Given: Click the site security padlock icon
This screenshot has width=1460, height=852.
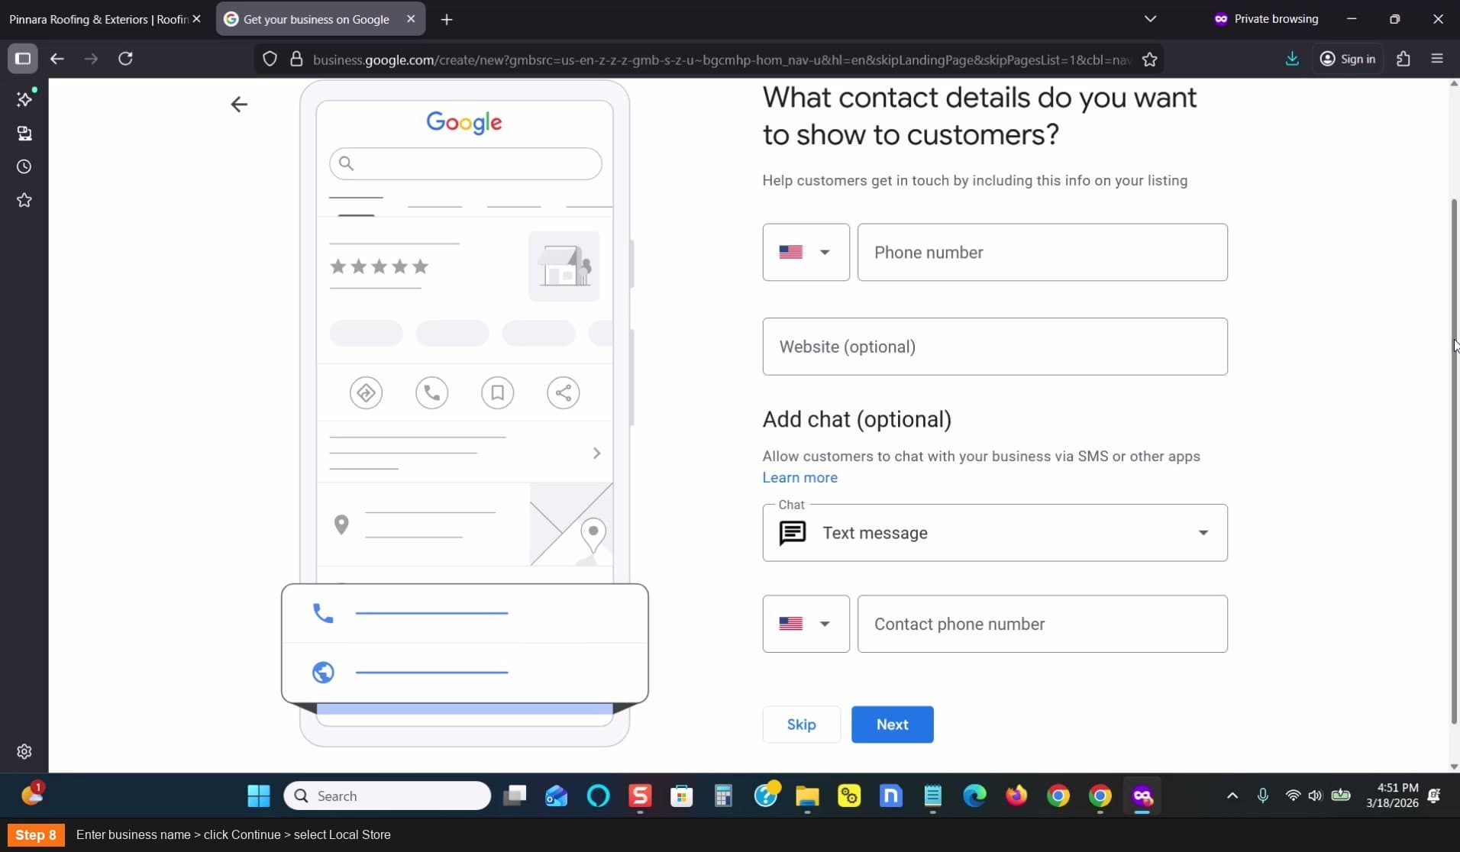Looking at the screenshot, I should (x=297, y=60).
